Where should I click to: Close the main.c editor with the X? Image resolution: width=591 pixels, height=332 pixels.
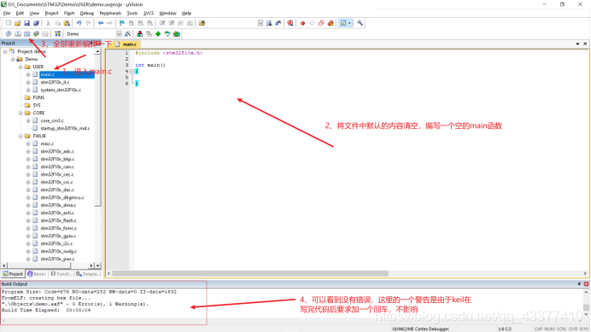coord(585,44)
